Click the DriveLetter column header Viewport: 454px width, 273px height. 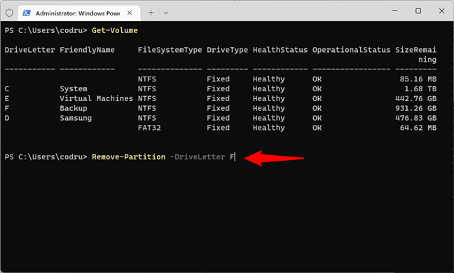pyautogui.click(x=30, y=50)
